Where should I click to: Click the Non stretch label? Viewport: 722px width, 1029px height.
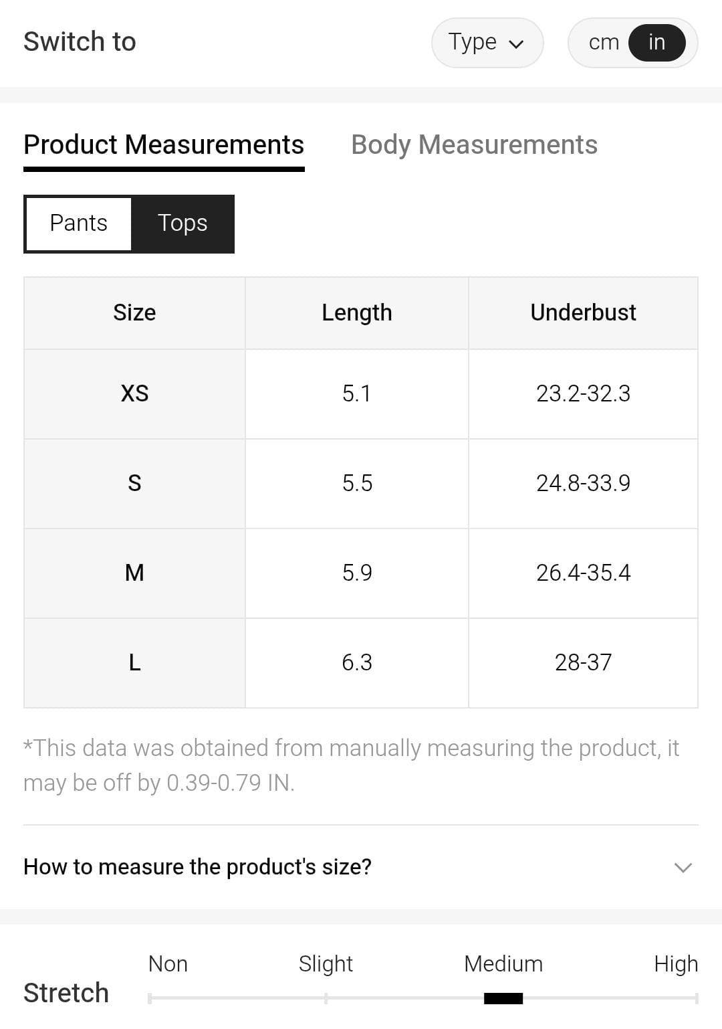click(x=168, y=964)
